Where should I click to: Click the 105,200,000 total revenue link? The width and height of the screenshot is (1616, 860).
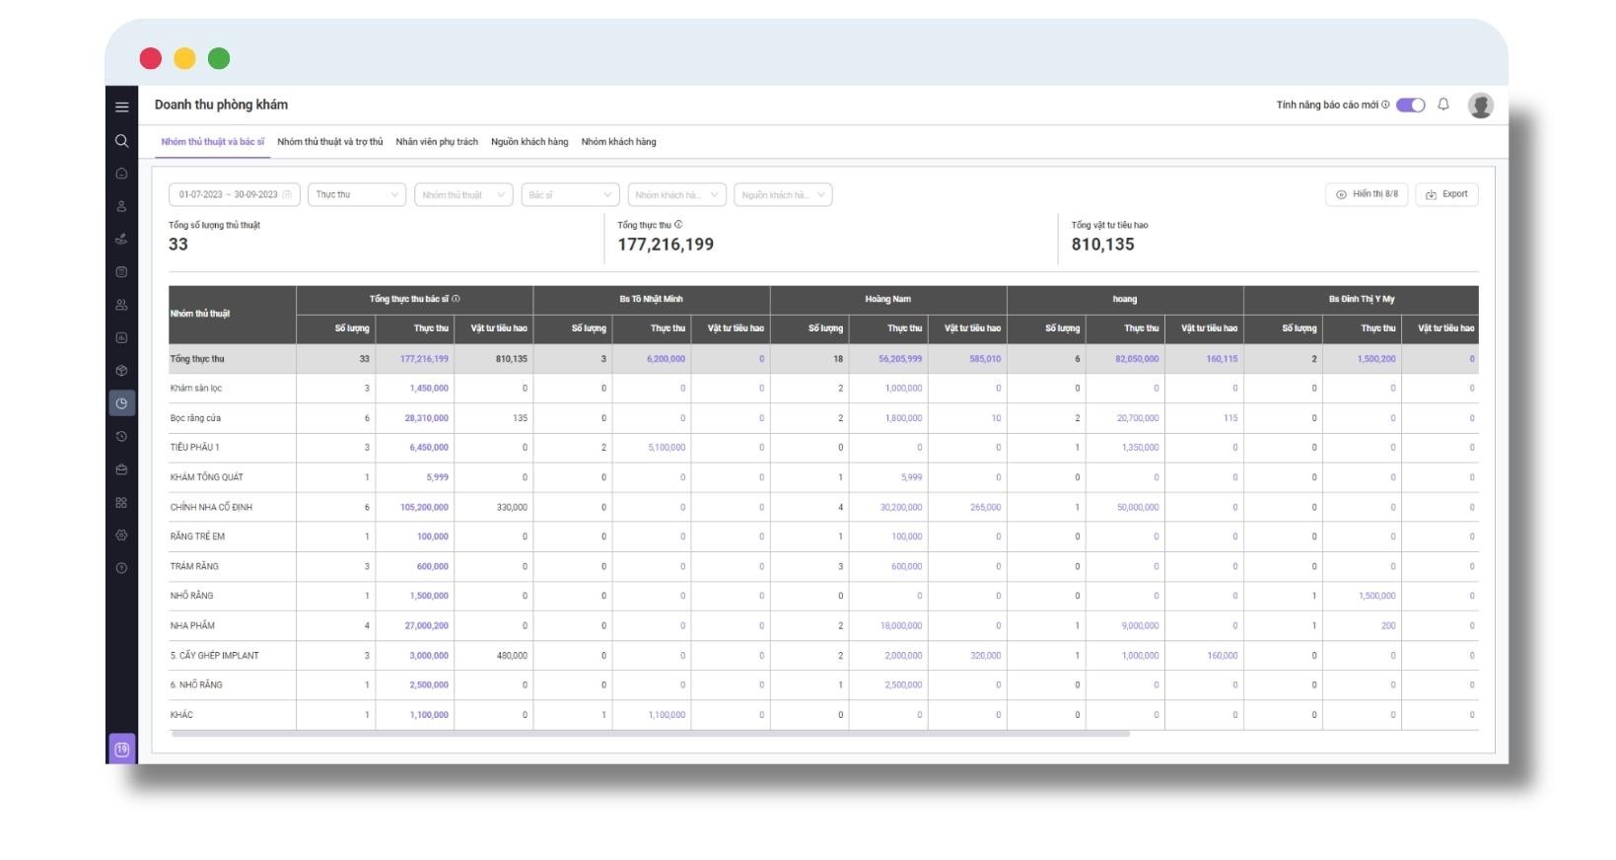[x=424, y=507]
